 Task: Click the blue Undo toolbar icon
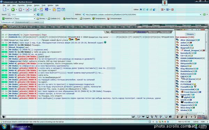47,9
